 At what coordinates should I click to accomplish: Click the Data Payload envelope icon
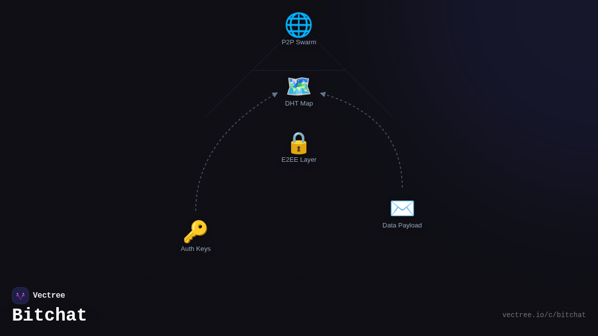[x=402, y=208]
